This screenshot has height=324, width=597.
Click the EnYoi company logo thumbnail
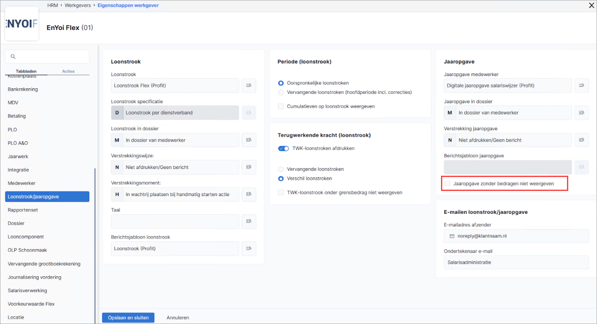[22, 24]
